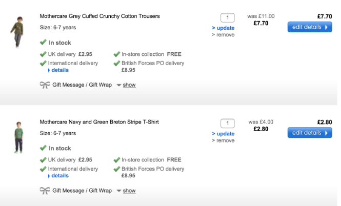
Task: Click the gift bow icon for Breton T-Shirt
Action: click(45, 191)
